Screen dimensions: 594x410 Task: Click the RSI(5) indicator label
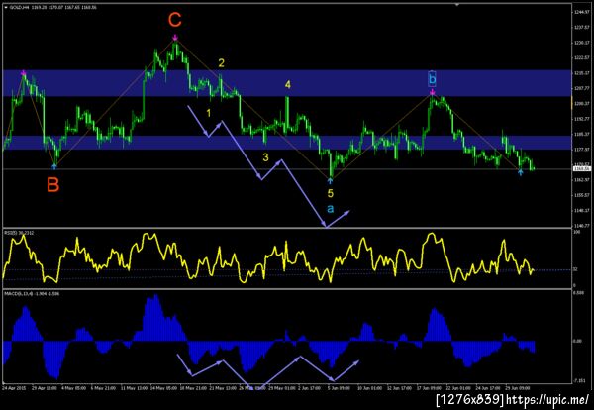pos(20,233)
